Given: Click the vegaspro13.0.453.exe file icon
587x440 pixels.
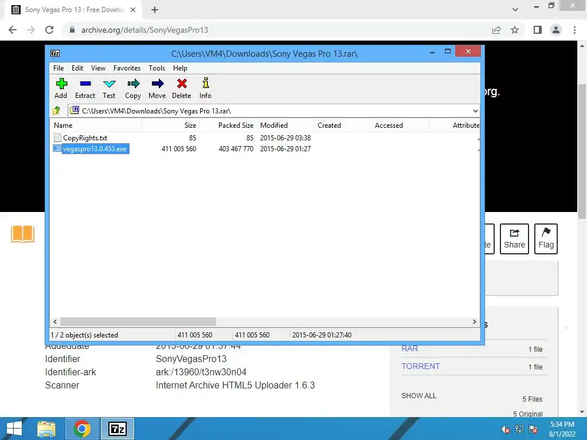Looking at the screenshot, I should [57, 148].
